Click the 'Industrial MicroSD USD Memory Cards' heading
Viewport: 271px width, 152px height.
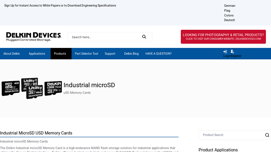(36, 133)
